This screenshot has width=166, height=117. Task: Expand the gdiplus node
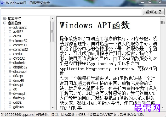10,107
